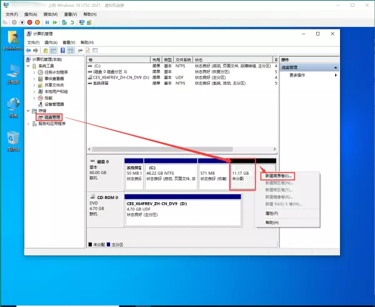The width and height of the screenshot is (375, 307).
Task: Select the 571 MB recovery partition block
Action: 214,174
